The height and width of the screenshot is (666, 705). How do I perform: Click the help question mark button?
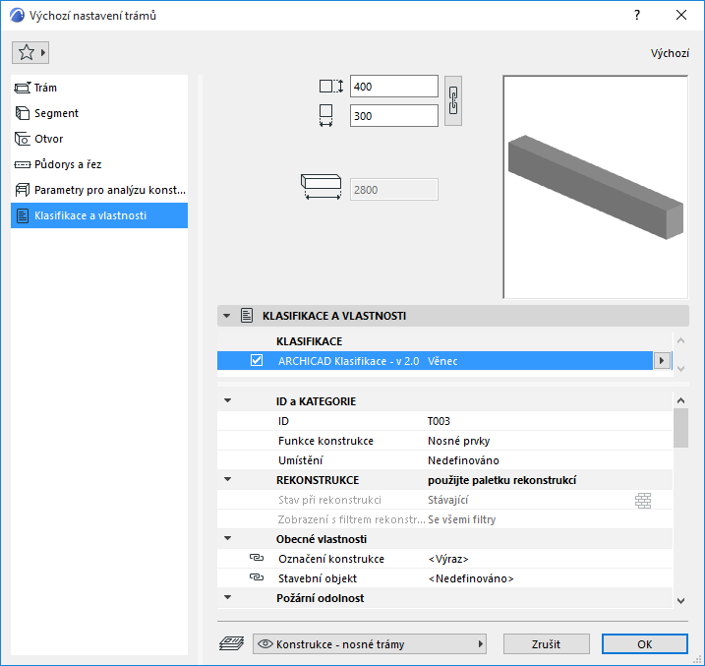click(636, 15)
